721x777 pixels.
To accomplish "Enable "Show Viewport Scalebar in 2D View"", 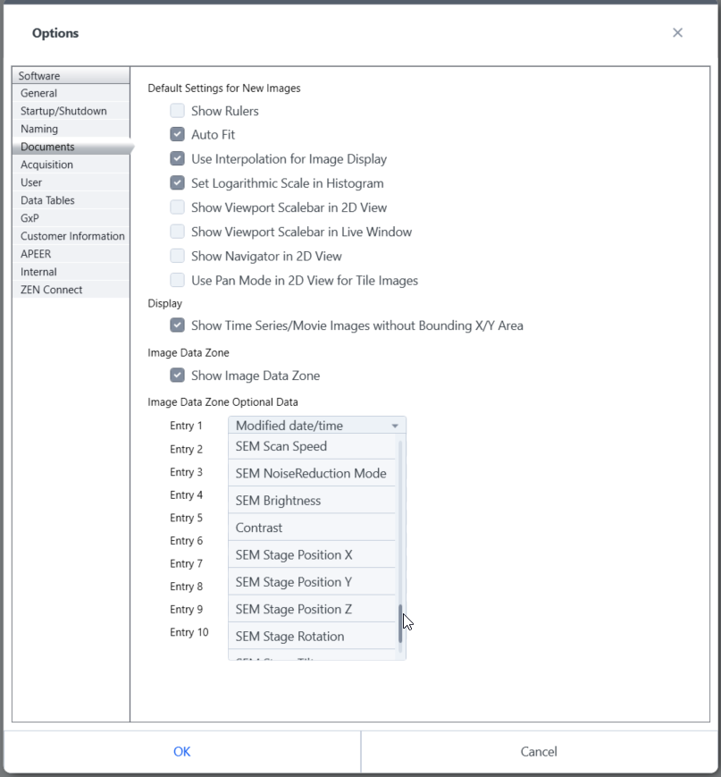I will coord(177,207).
